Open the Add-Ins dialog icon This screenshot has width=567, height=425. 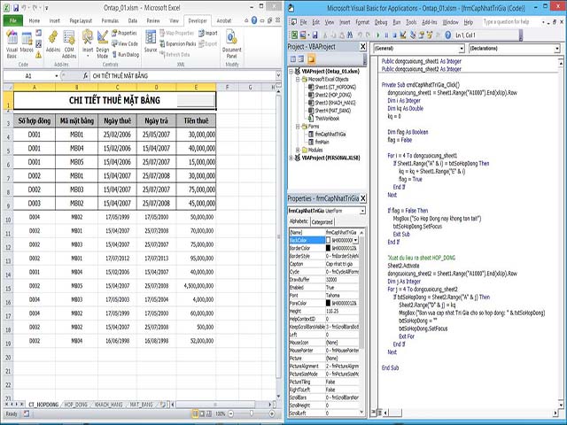pyautogui.click(x=53, y=42)
